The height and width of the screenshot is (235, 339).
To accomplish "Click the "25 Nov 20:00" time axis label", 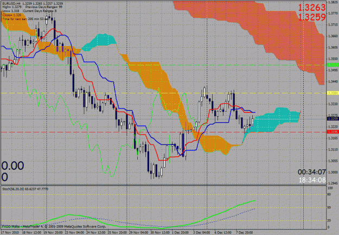I will pos(117,233).
